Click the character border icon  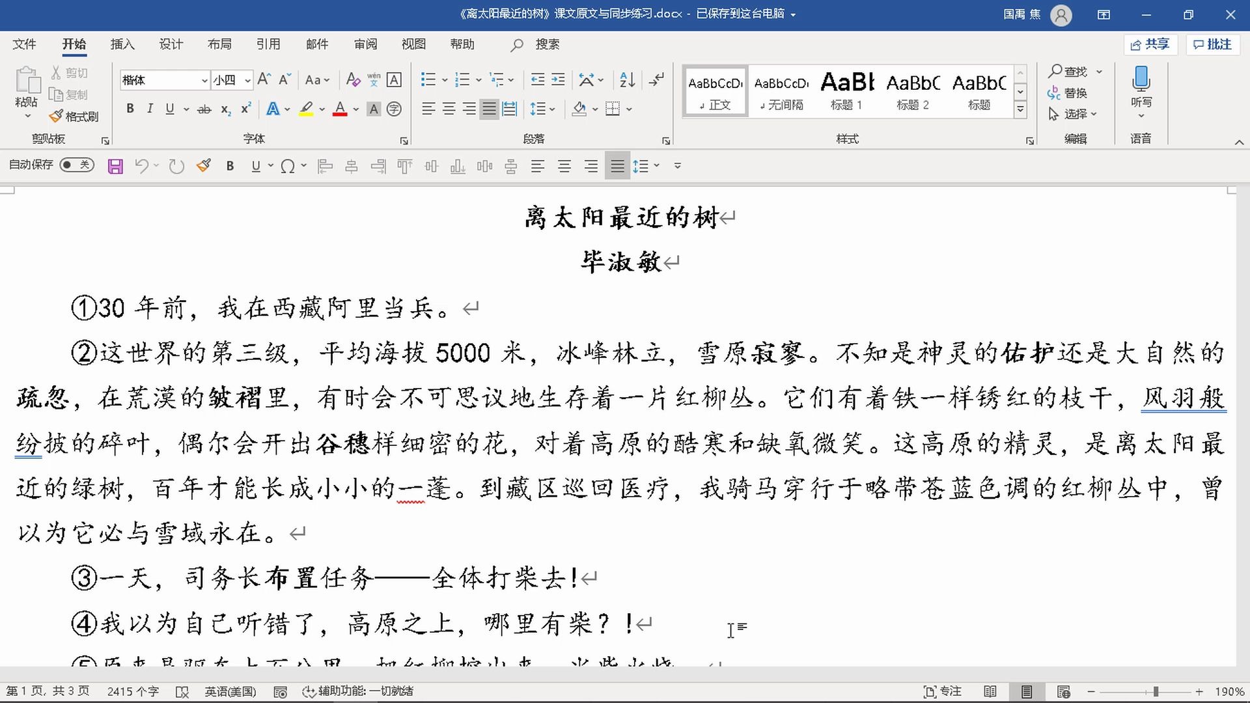click(x=394, y=79)
